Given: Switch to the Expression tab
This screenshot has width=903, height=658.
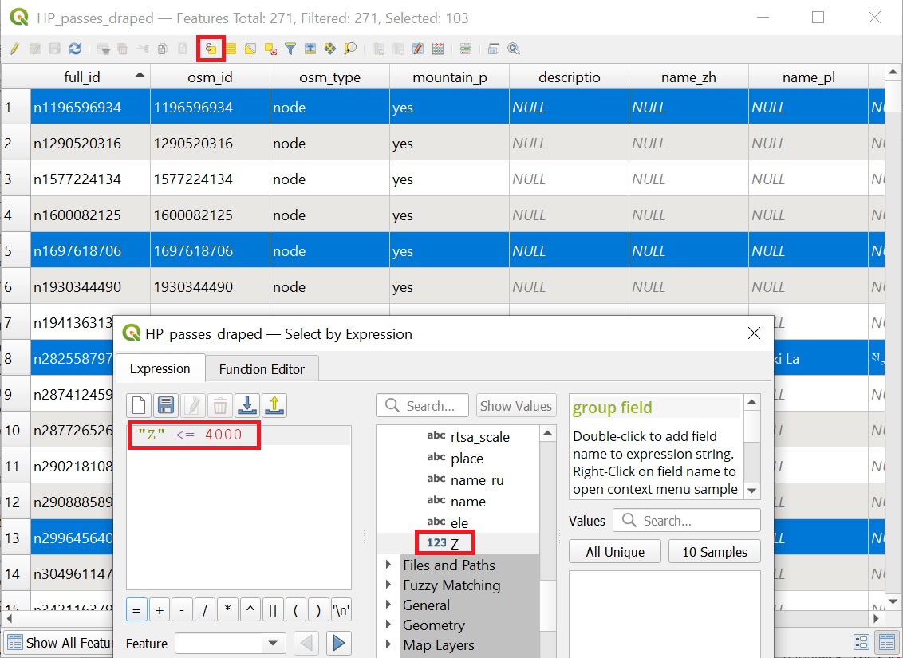Looking at the screenshot, I should (160, 368).
